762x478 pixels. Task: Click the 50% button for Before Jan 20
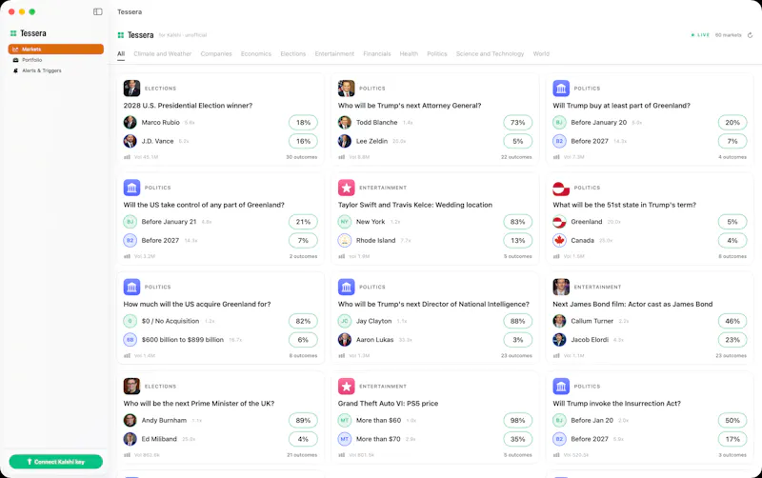coord(732,420)
